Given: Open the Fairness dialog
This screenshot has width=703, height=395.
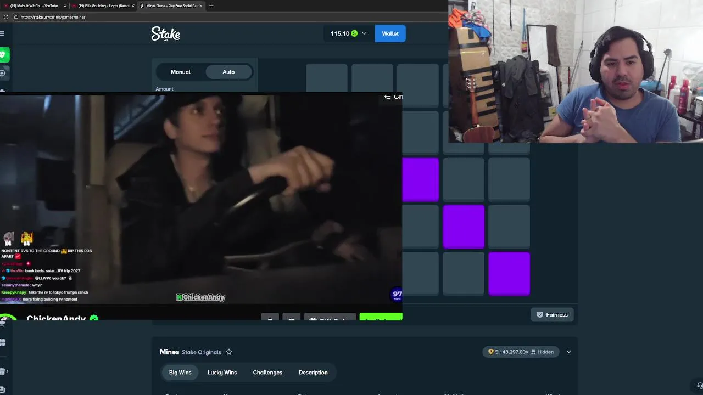Looking at the screenshot, I should pyautogui.click(x=552, y=315).
